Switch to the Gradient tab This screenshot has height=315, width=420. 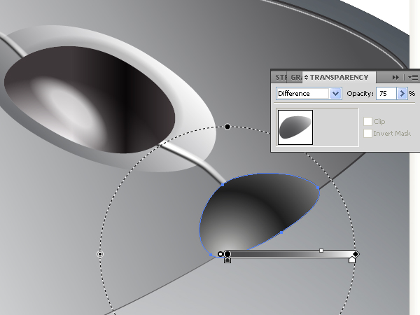295,78
